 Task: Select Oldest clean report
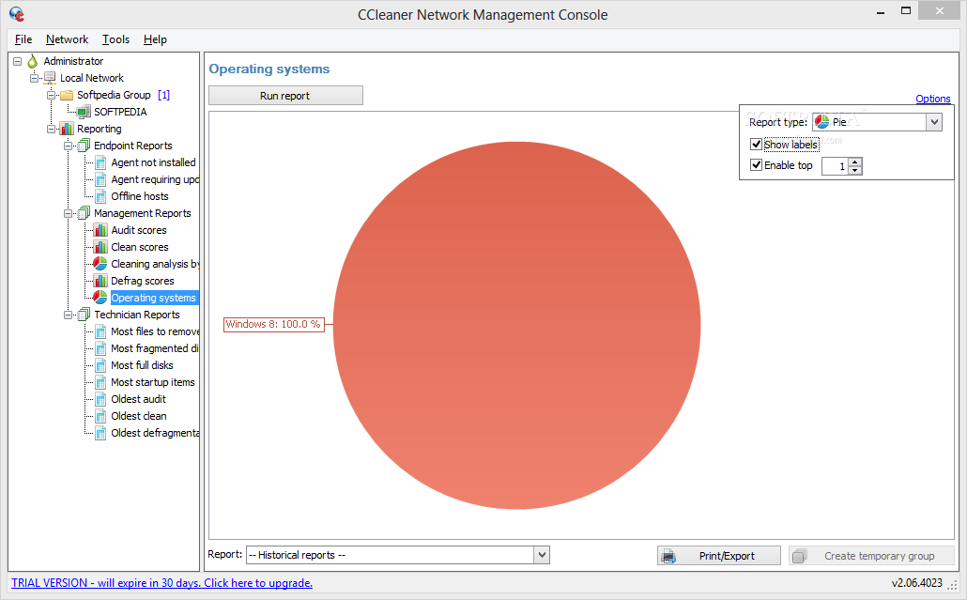(x=139, y=416)
